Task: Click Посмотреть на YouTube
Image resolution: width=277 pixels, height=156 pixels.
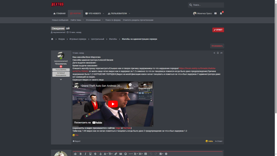Action: (88, 123)
